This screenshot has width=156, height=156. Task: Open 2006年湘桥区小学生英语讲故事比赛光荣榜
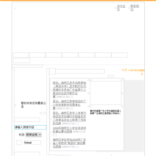tap(69, 130)
